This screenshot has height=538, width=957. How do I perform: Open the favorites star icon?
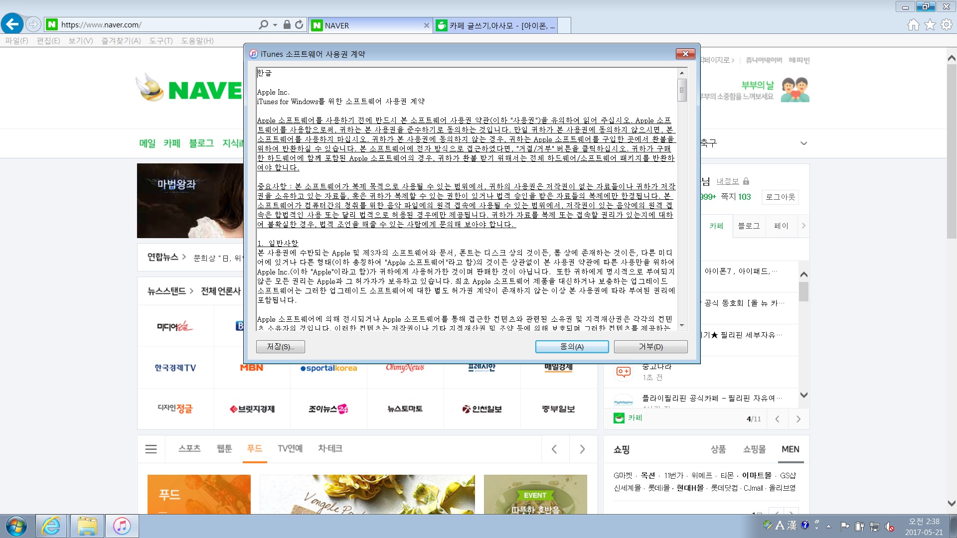pyautogui.click(x=930, y=25)
